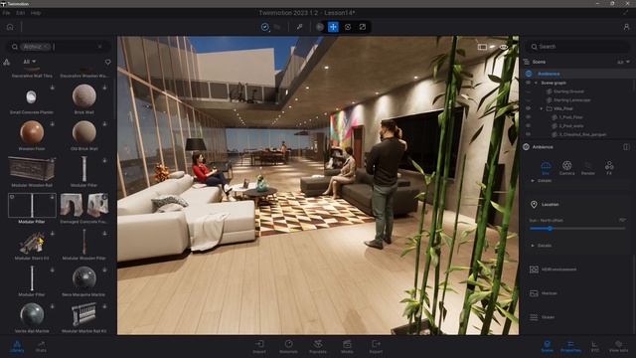636x358 pixels.
Task: Open the Media dock button
Action: tap(347, 347)
